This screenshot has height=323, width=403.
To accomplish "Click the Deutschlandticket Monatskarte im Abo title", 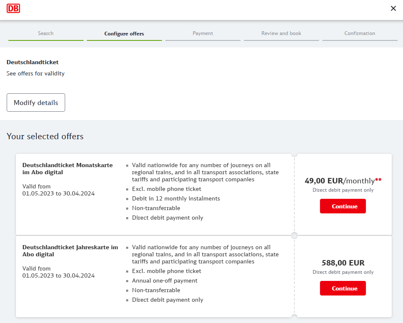I will pyautogui.click(x=67, y=169).
